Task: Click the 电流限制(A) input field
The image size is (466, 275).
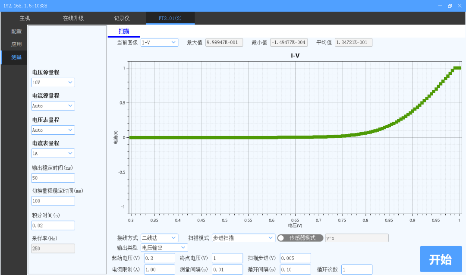Action: (160, 269)
